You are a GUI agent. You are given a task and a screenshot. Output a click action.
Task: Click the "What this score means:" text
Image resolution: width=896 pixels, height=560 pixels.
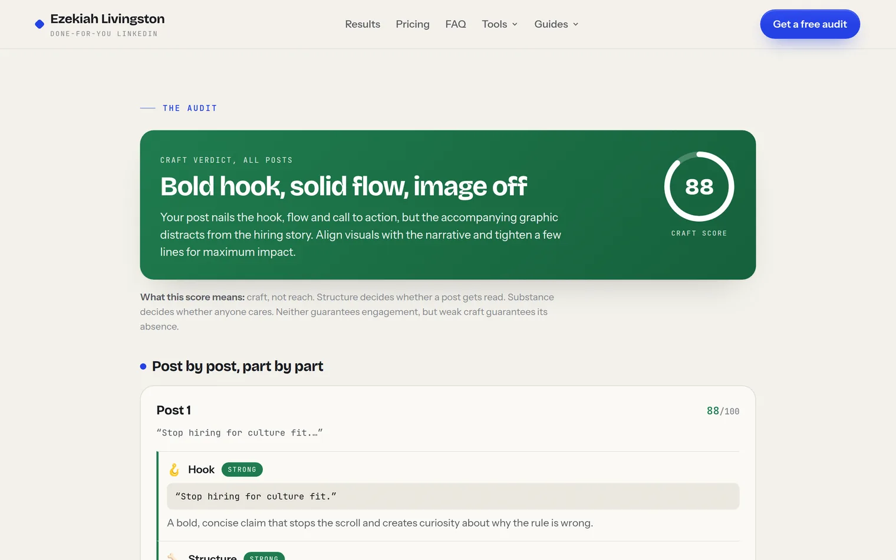coord(192,297)
